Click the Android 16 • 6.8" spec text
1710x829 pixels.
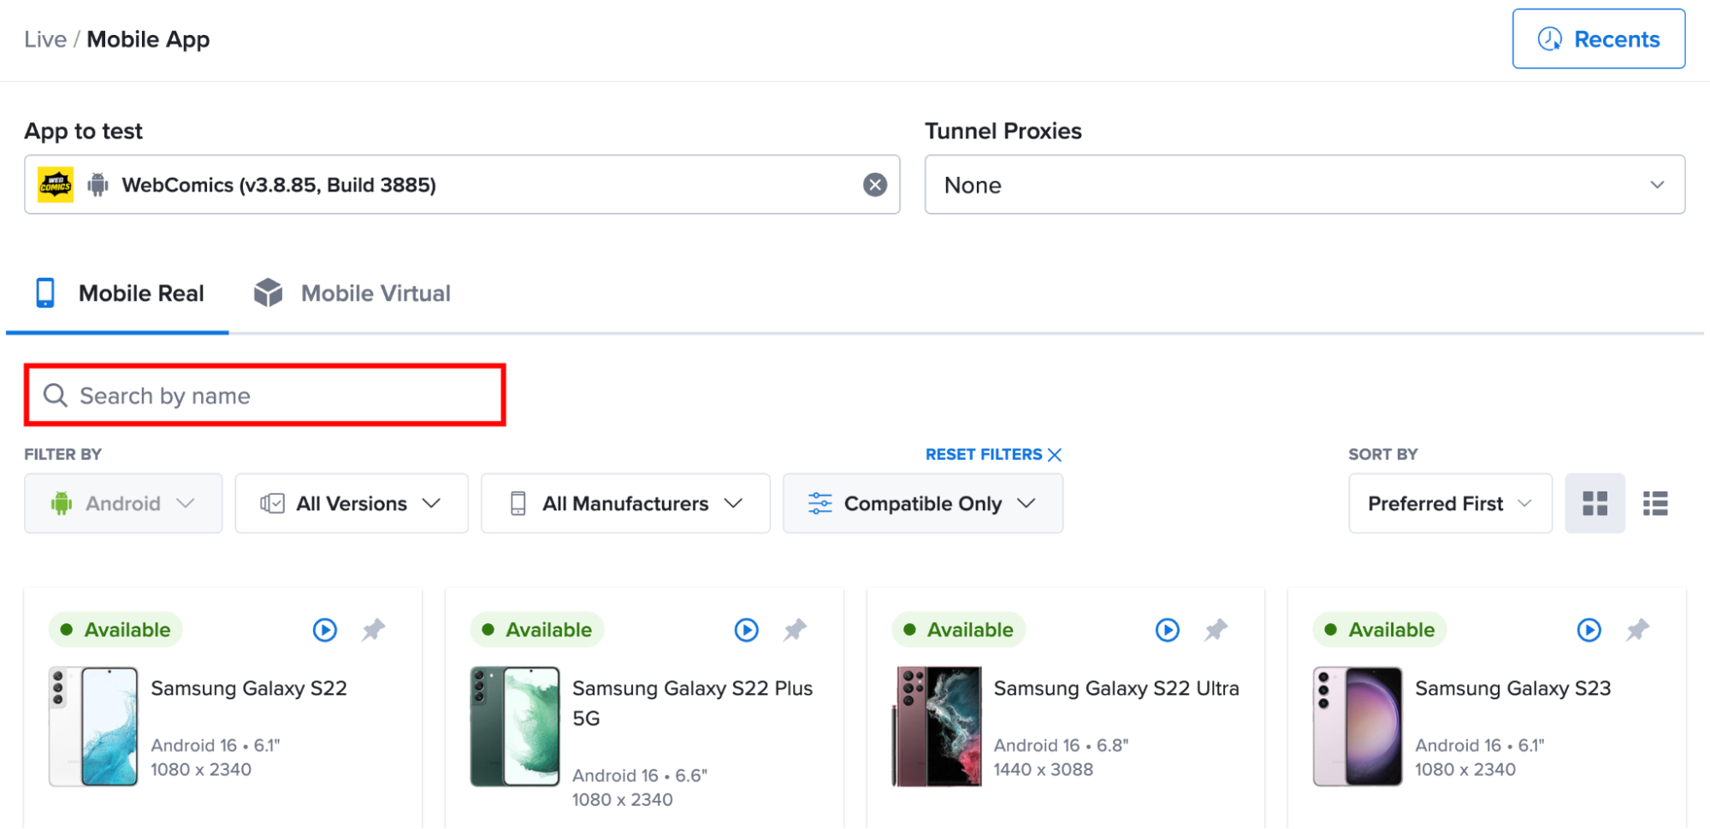(1061, 745)
